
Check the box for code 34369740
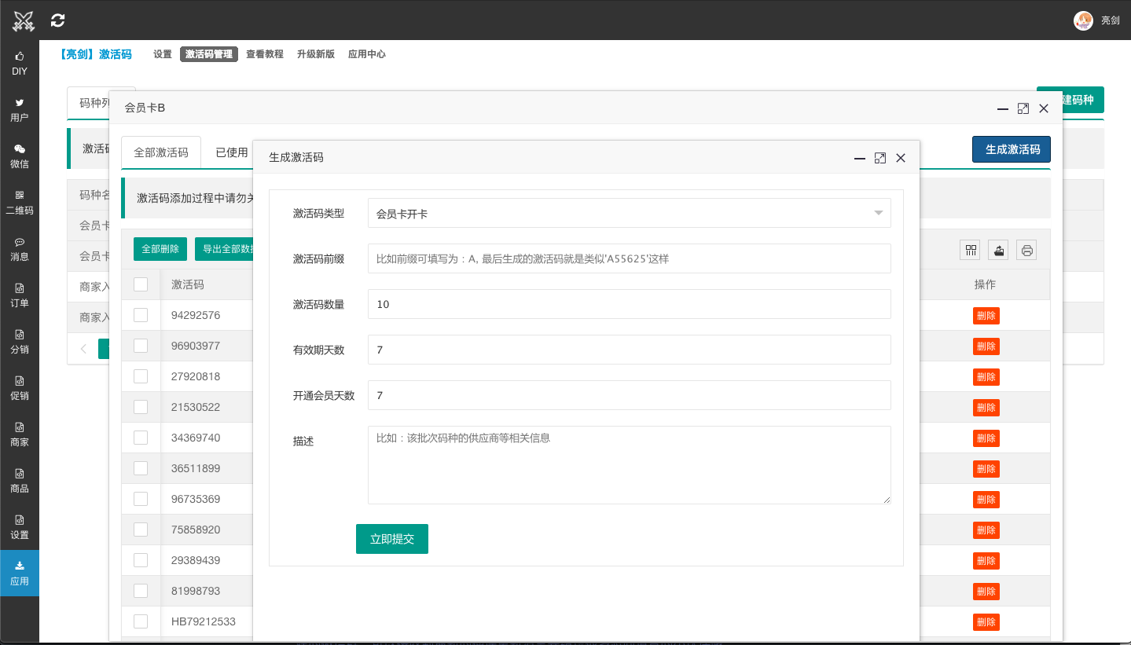point(141,438)
